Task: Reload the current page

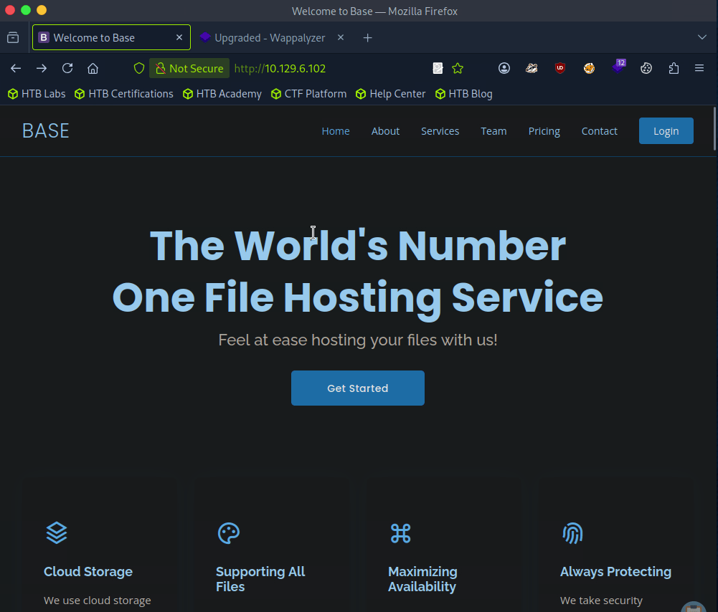Action: pos(67,68)
